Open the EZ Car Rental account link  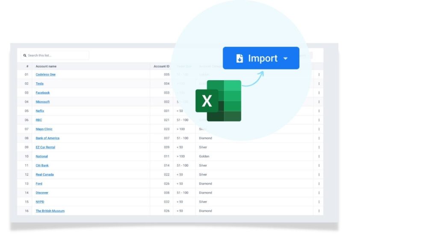click(45, 147)
